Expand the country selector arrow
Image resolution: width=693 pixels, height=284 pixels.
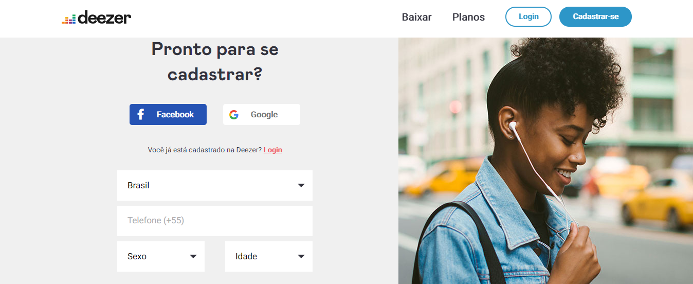301,186
